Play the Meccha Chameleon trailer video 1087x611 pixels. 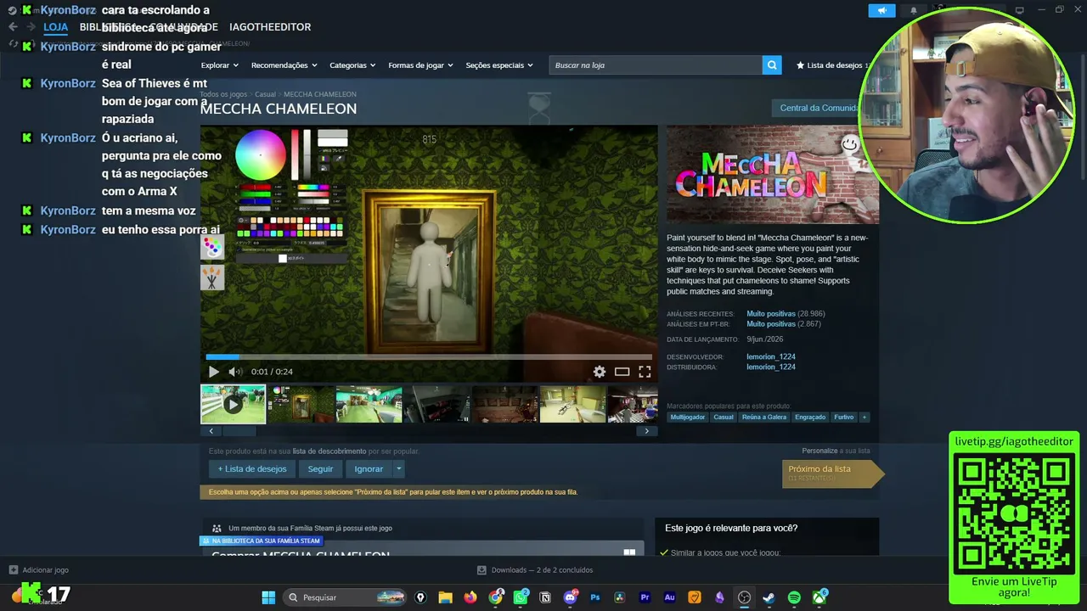point(213,372)
